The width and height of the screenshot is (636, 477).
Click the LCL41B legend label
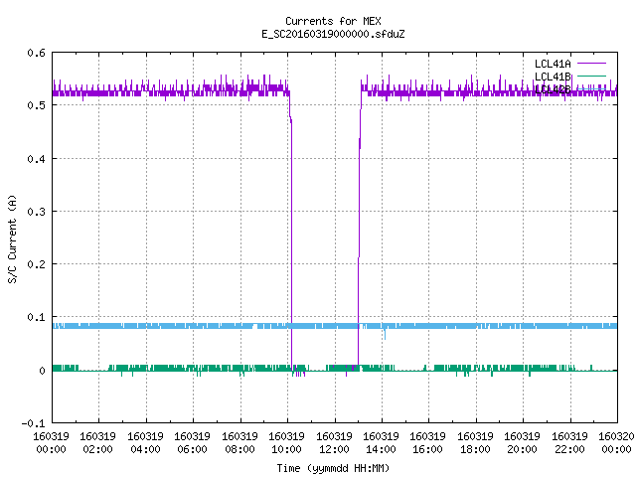point(553,77)
